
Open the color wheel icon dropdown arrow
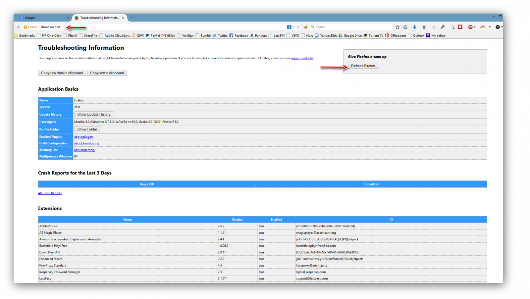pyautogui.click(x=502, y=27)
